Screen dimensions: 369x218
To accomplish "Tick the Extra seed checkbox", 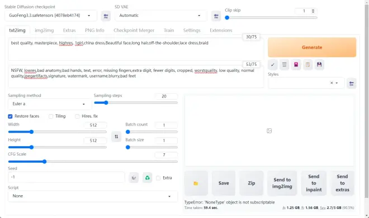I will (158, 178).
